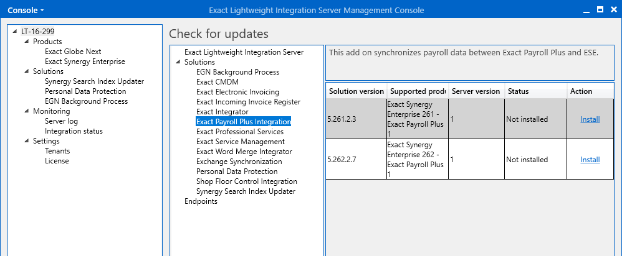Sort by Solution version column header
Image resolution: width=622 pixels, height=256 pixels.
coord(356,91)
